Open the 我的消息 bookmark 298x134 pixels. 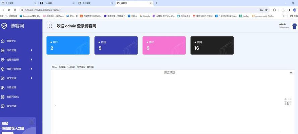click(x=184, y=16)
